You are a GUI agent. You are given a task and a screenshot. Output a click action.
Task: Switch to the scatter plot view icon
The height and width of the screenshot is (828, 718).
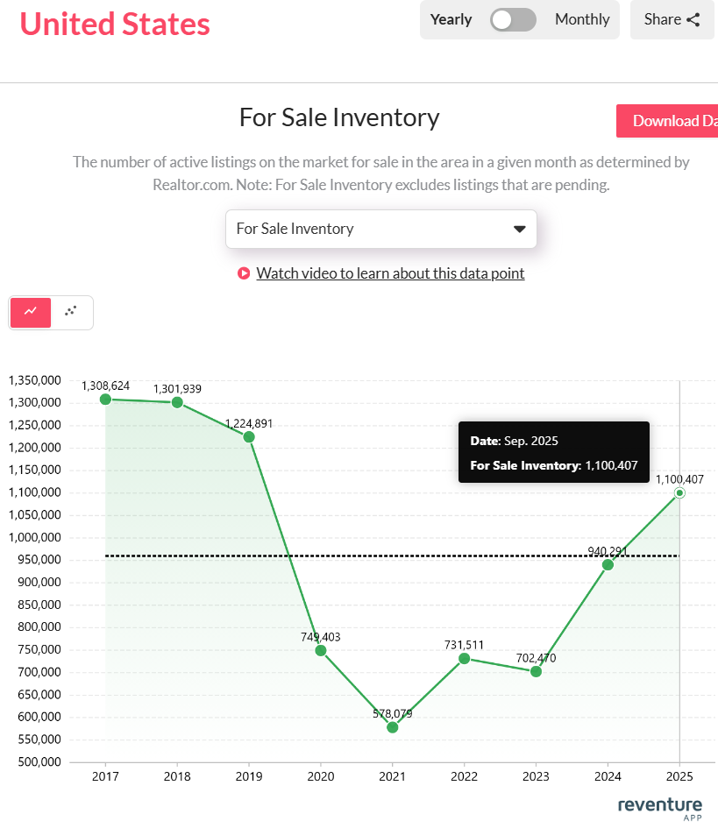pyautogui.click(x=71, y=313)
